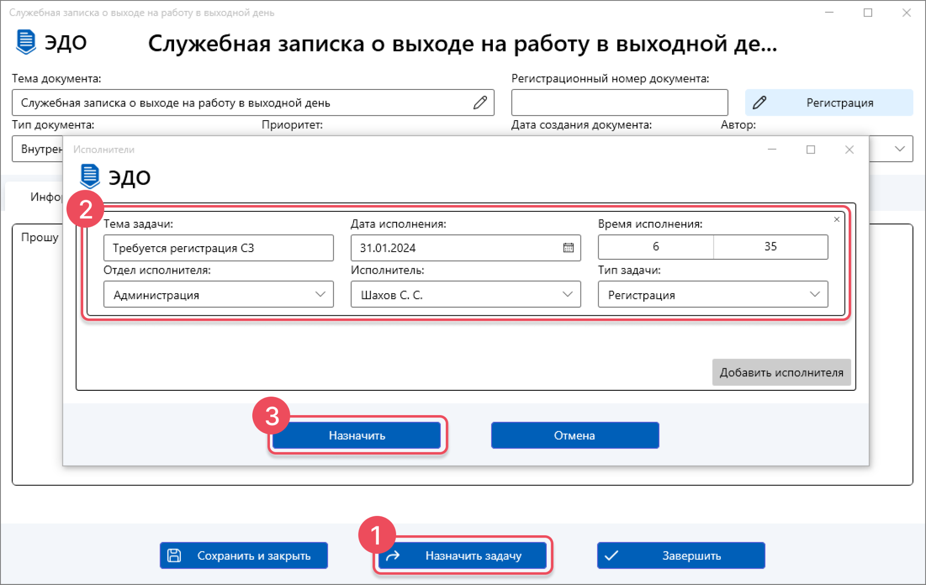Screen dimensions: 926x585
Task: Click the floppy disk save icon
Action: 174,555
